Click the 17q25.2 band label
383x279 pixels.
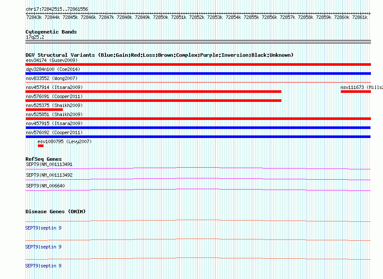pos(35,37)
